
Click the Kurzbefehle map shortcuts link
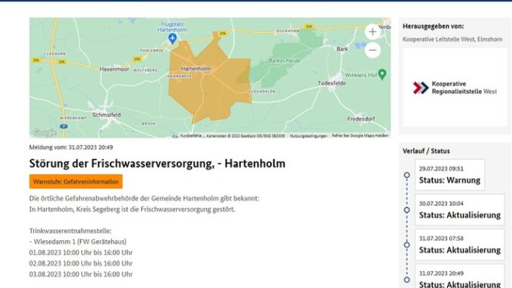pyautogui.click(x=191, y=135)
